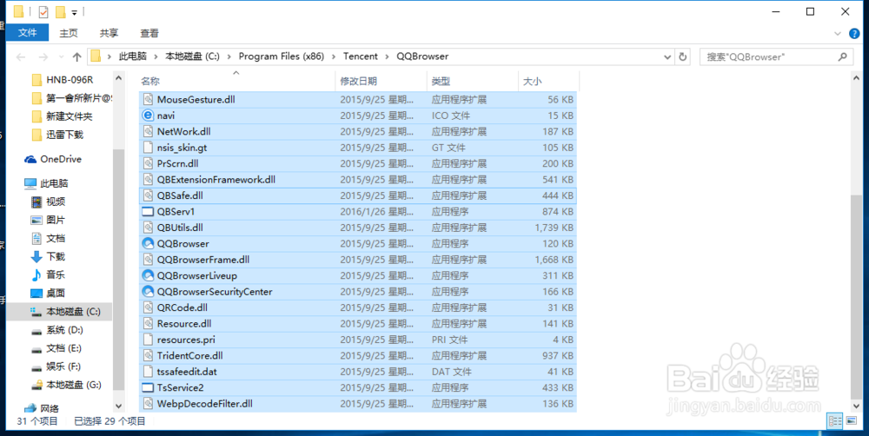The image size is (869, 436).
Task: Select the WebpDecodeFilter.dll file name
Action: pyautogui.click(x=204, y=404)
